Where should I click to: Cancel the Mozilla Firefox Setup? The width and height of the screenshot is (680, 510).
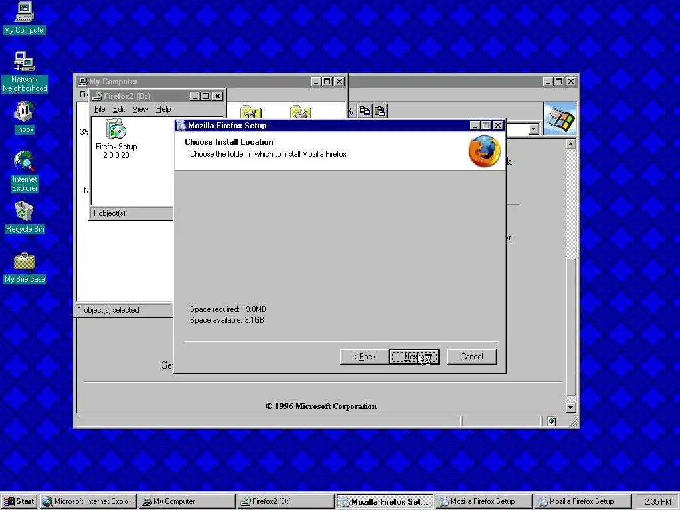coord(471,357)
